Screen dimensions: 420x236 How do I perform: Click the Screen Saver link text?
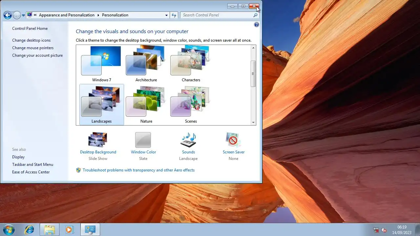234,152
